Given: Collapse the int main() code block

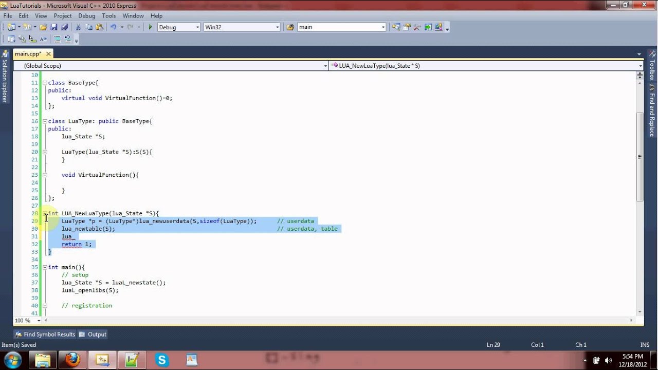Looking at the screenshot, I should click(45, 267).
